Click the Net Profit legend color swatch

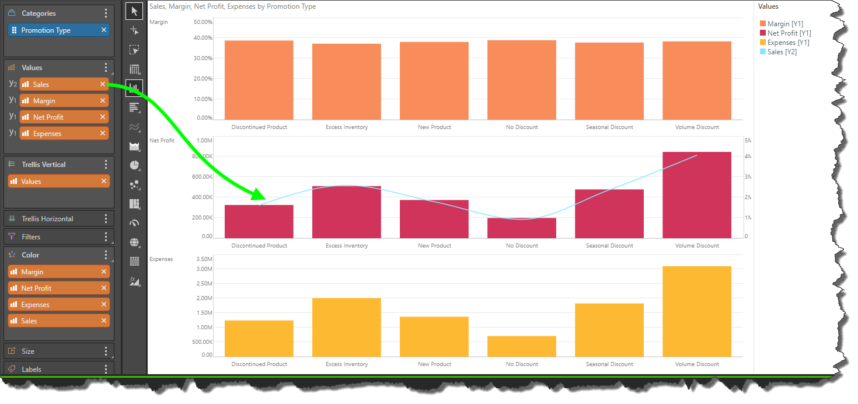(762, 33)
